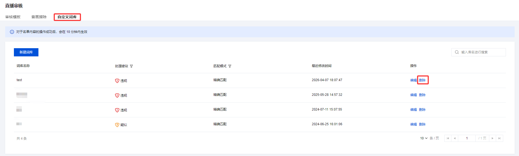Select the 自定义词库 tab
Screen dimensions: 519x156
67,17
